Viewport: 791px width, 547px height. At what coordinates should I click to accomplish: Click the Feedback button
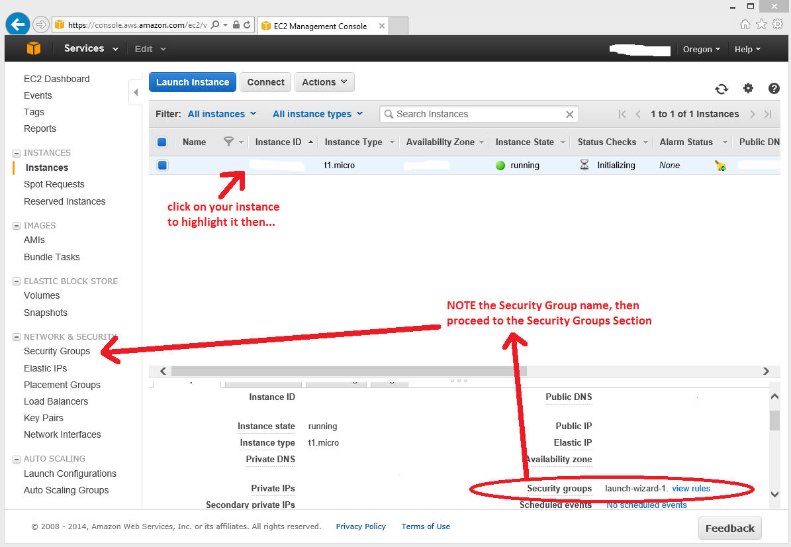coord(729,528)
